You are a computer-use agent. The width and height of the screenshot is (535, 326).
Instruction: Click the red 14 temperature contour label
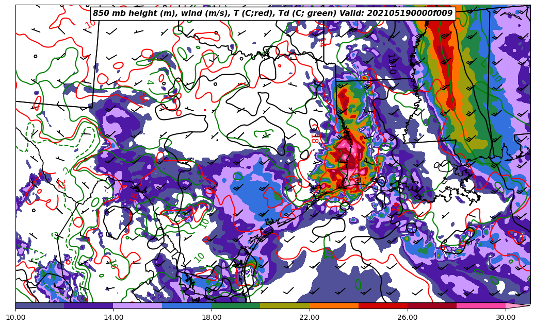coord(321,42)
